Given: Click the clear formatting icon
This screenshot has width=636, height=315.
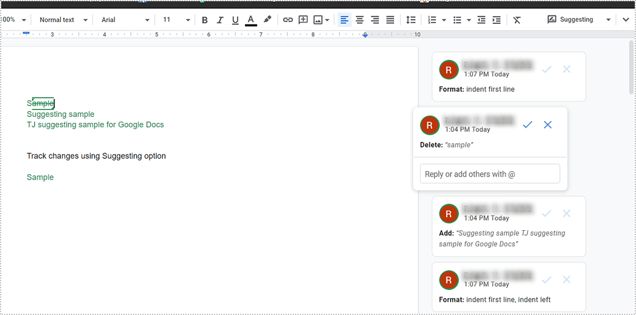Looking at the screenshot, I should (x=517, y=20).
